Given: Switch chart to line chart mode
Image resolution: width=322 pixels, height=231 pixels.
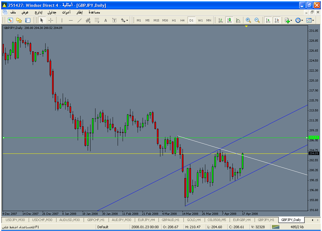Looking at the screenshot, I should [238, 20].
